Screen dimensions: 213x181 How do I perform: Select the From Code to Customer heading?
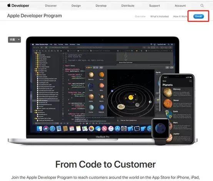(x=105, y=164)
